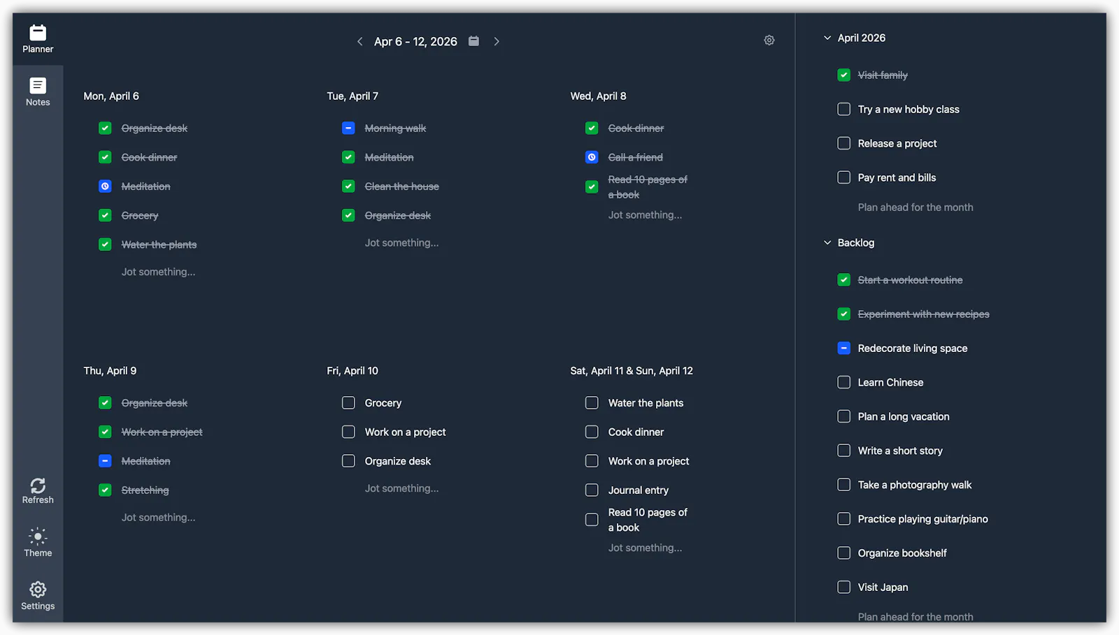Click Thursday's Work on a project text
The width and height of the screenshot is (1119, 635).
coord(162,432)
